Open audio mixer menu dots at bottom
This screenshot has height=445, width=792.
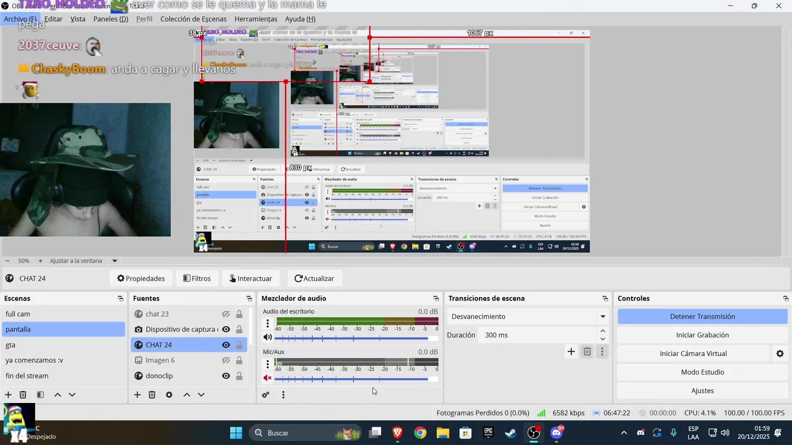click(283, 395)
